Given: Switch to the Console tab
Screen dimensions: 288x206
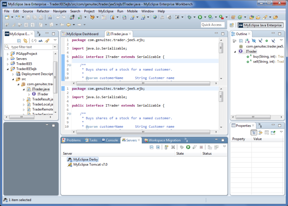Looking at the screenshot, I should pyautogui.click(x=110, y=140).
